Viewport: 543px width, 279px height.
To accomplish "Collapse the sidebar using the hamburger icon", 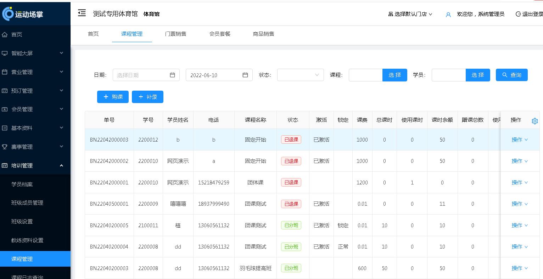I will pos(82,13).
